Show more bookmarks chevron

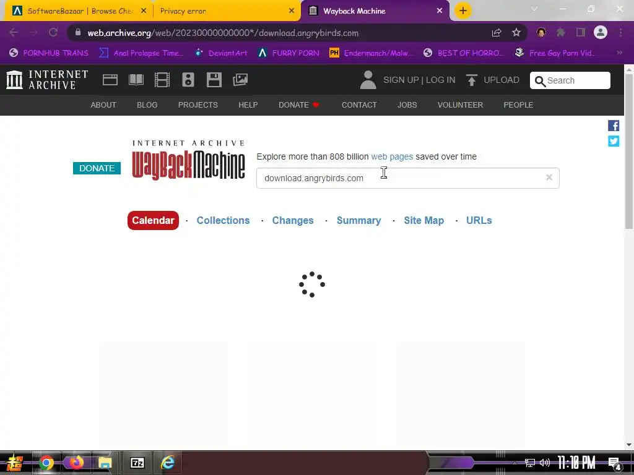pyautogui.click(x=619, y=53)
